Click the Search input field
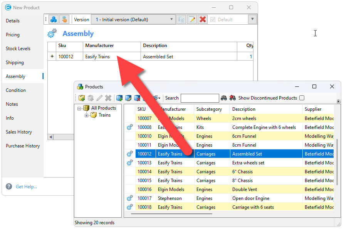344x230 pixels. [200, 98]
